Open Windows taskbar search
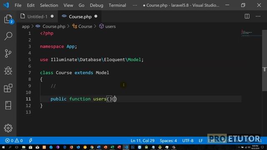Screen dimensions: 267x150 [x=10, y=147]
